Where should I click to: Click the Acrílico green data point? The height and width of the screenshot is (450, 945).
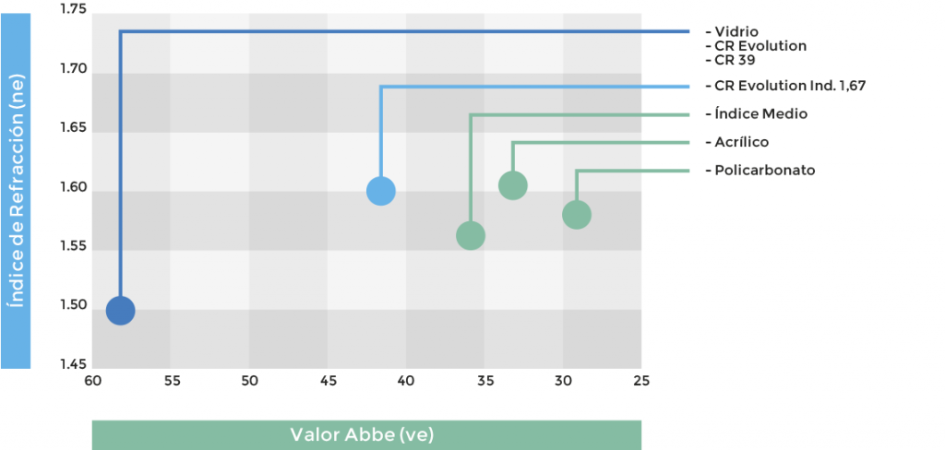pos(512,185)
